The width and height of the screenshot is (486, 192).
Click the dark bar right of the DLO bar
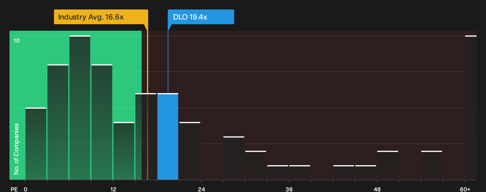(190, 151)
